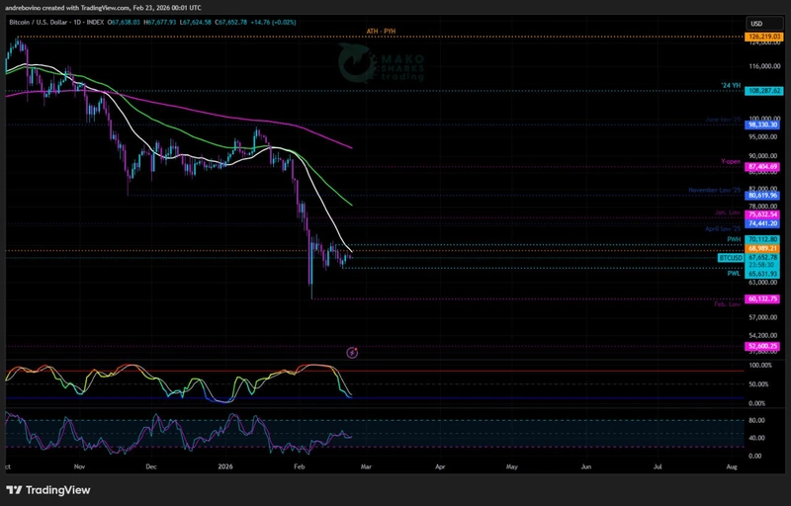The image size is (791, 506).
Task: Click the PWL level text label
Action: point(735,274)
